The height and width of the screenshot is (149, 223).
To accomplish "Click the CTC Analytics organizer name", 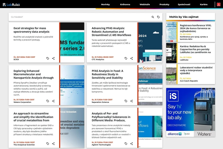I will (98, 60).
